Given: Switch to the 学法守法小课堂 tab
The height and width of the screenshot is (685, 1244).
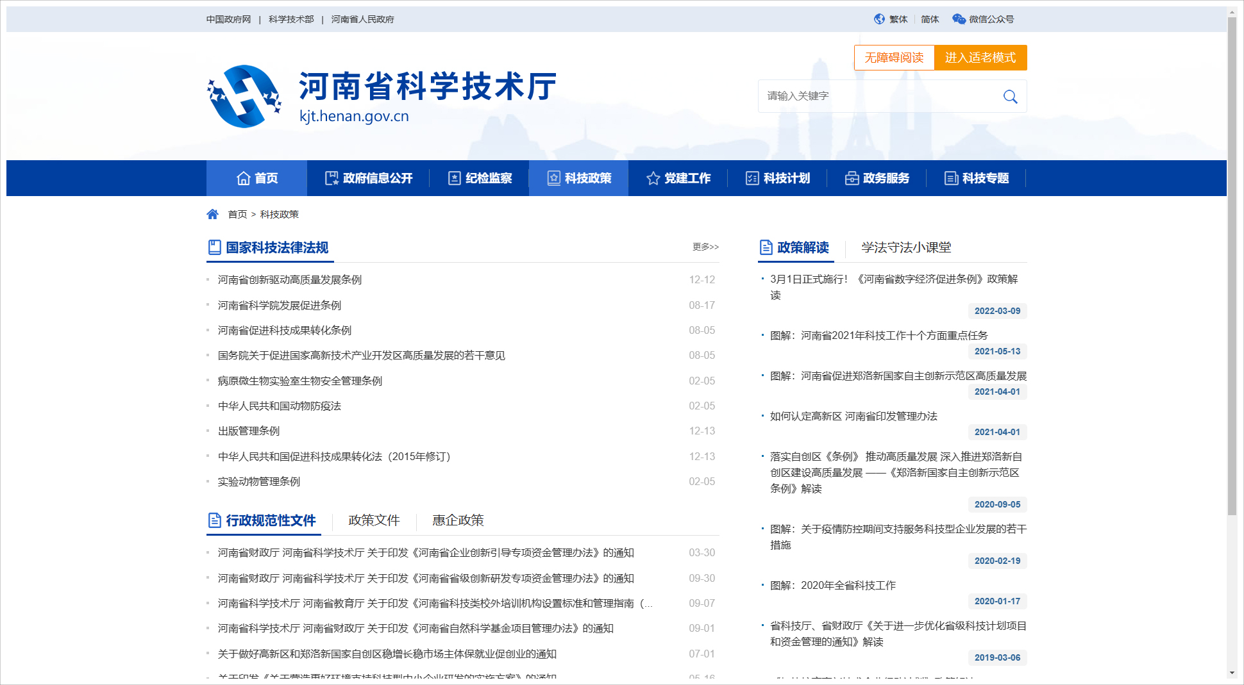Looking at the screenshot, I should tap(906, 247).
